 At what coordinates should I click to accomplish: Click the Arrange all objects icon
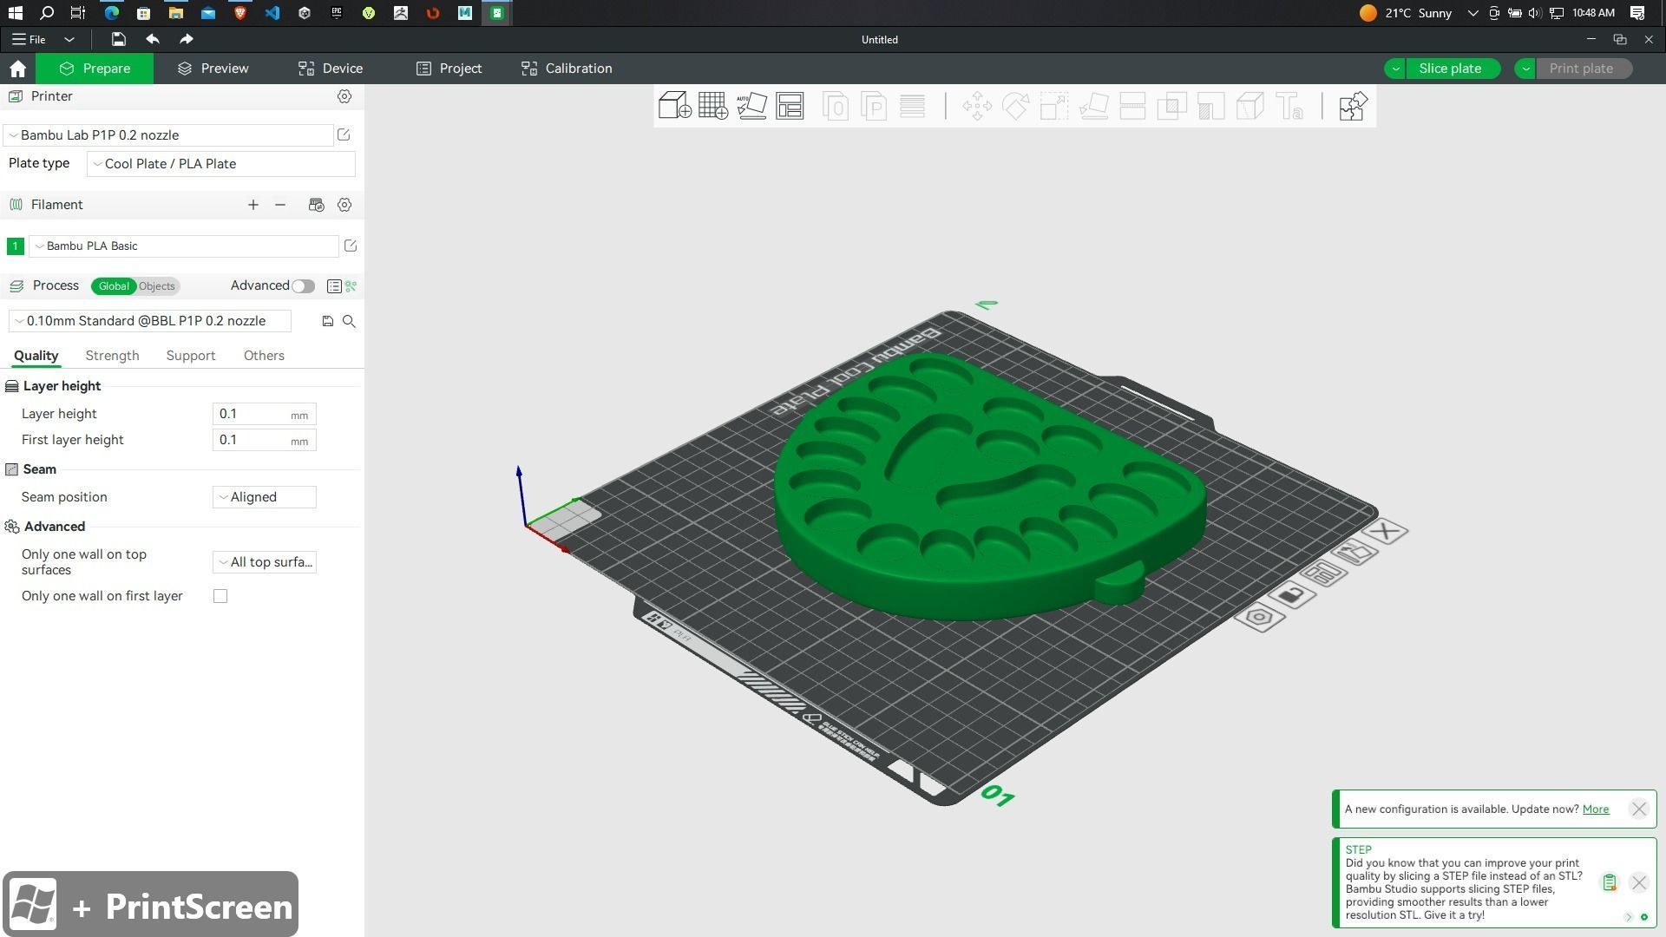tap(790, 106)
